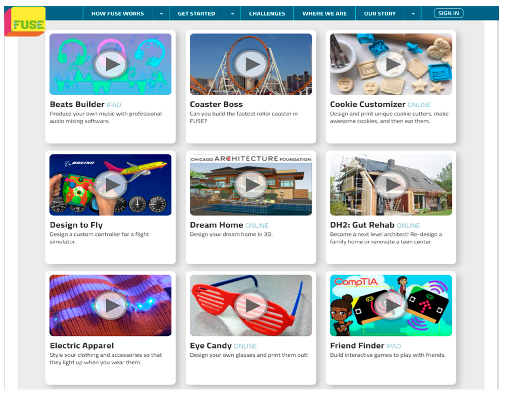
Task: Open the Cookie Customizer title link
Action: coord(367,105)
